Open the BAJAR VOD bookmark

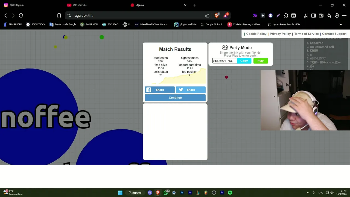[x=89, y=24]
